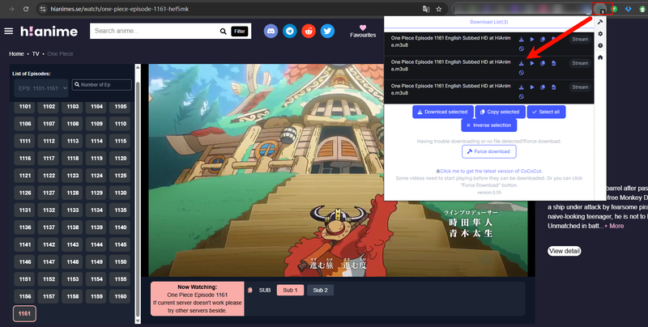Viewport: 648px width, 327px height.
Task: Click the magnifier search icon in search bar
Action: [224, 32]
